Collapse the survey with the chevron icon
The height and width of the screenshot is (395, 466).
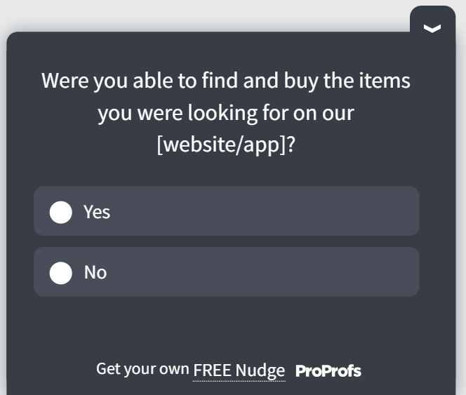coord(432,28)
